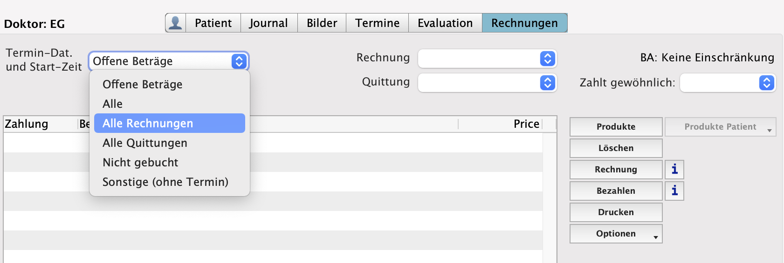Select the Alle menu entry
This screenshot has width=784, height=263.
(113, 104)
